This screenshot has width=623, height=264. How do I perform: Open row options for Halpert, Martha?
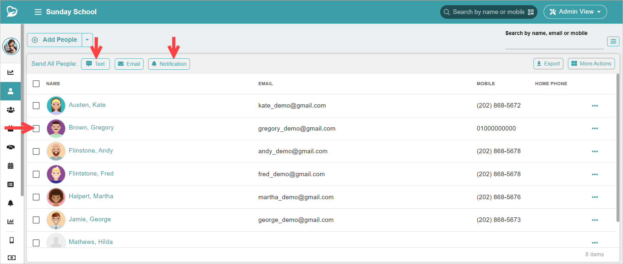(x=595, y=197)
